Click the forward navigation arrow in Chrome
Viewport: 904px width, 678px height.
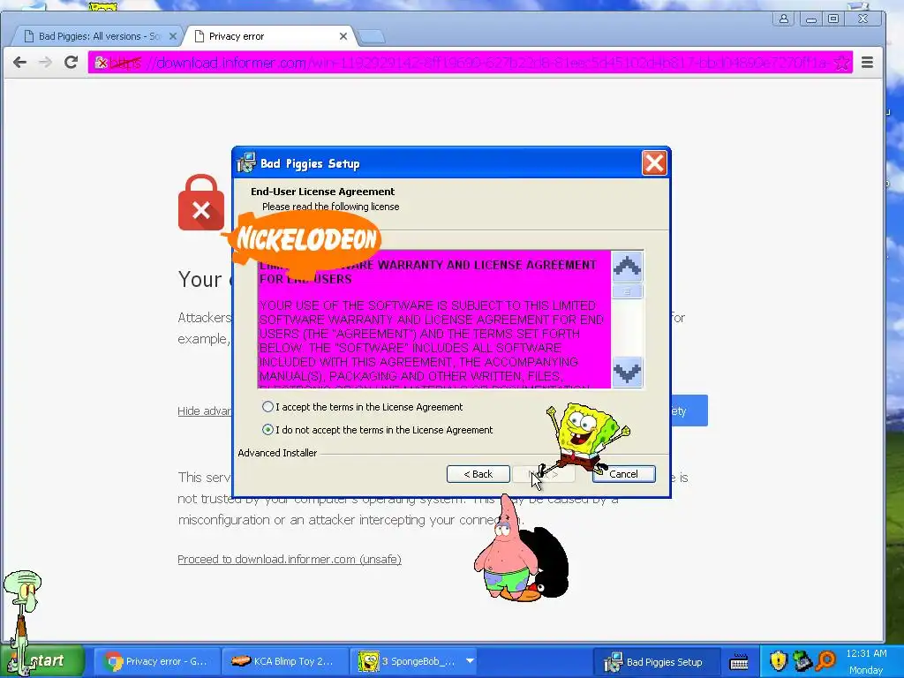(45, 63)
